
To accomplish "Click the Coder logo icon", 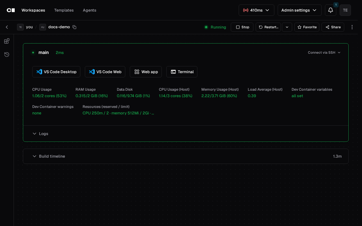I will click(11, 10).
